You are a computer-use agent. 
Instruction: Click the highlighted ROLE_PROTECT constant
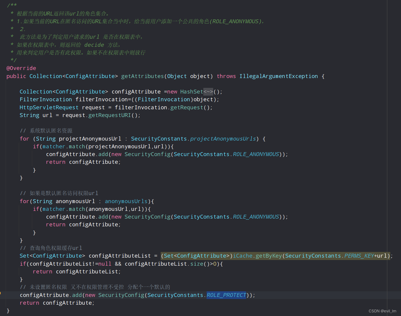226,295
